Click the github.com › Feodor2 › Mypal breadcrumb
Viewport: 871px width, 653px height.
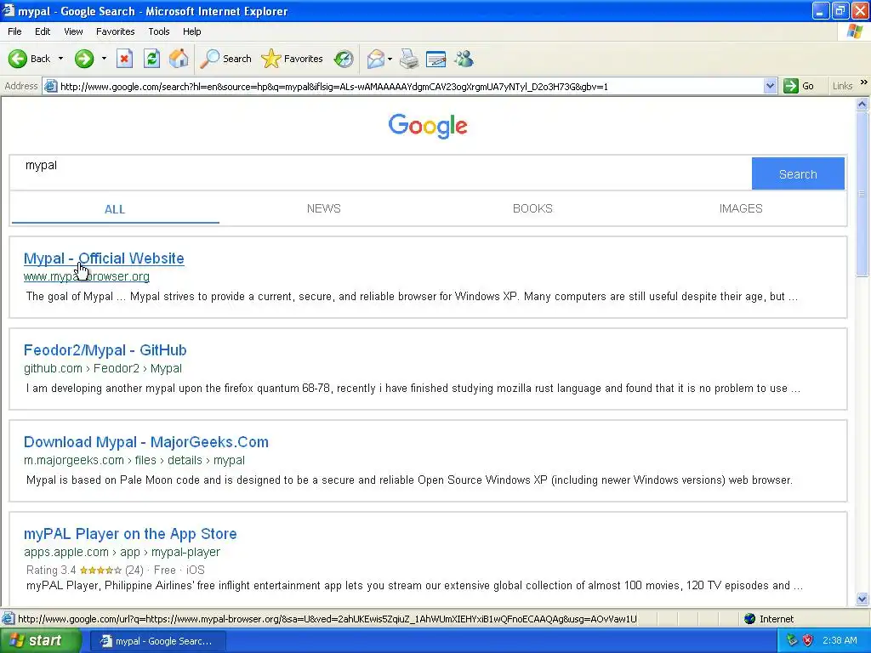(x=103, y=369)
